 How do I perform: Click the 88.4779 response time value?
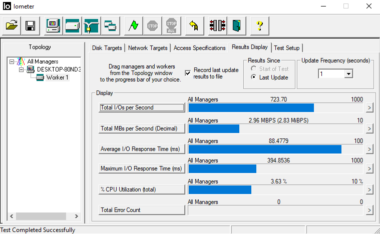click(x=278, y=141)
